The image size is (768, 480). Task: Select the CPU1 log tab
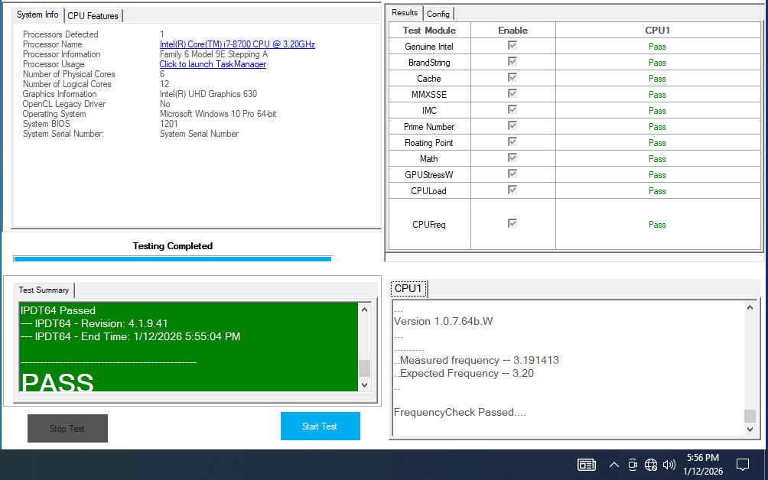point(408,289)
